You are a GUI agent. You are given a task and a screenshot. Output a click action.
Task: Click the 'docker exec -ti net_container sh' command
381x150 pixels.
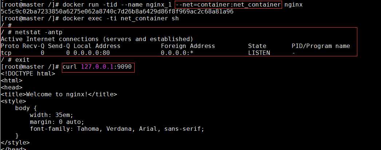pyautogui.click(x=120, y=18)
